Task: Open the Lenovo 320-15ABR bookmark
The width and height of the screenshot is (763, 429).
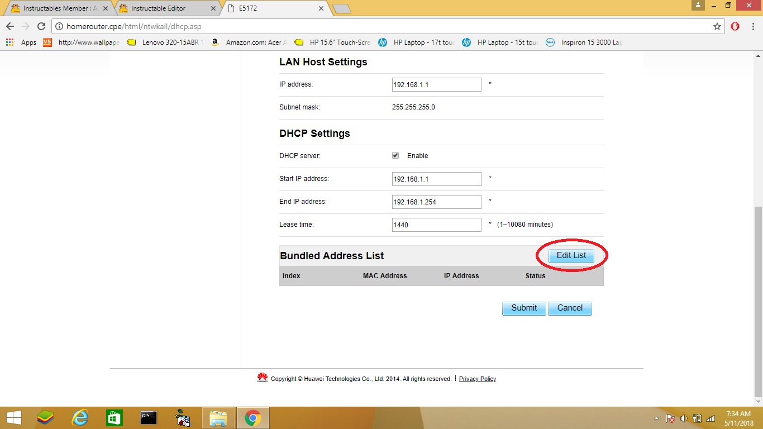Action: [165, 42]
